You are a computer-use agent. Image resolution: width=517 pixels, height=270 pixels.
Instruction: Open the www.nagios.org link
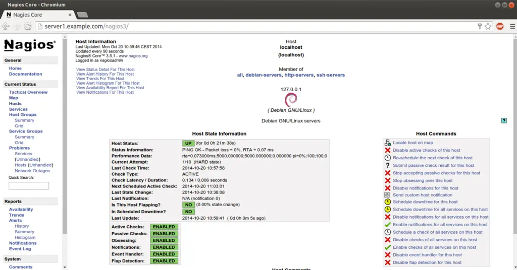pos(133,56)
